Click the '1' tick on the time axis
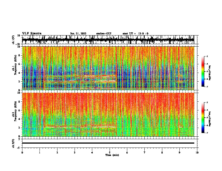 (40, 153)
